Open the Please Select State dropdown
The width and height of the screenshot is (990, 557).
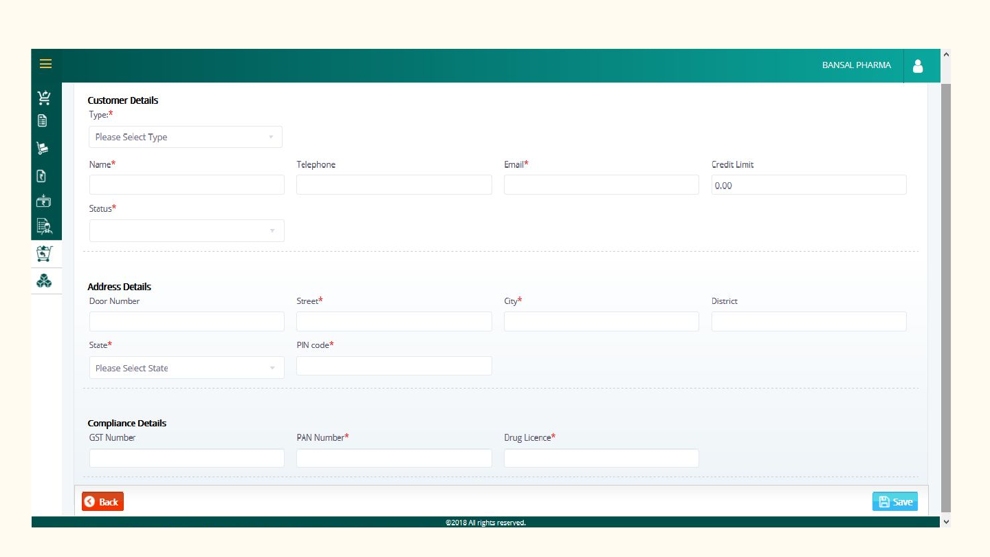tap(187, 368)
